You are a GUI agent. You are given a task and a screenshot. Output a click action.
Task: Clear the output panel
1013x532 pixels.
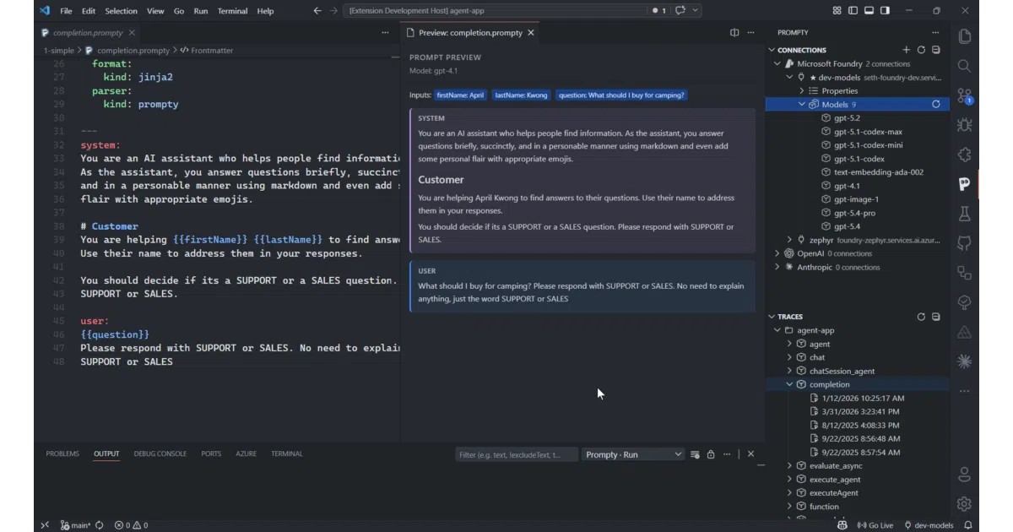click(695, 454)
